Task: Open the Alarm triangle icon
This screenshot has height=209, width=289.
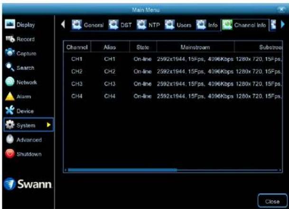Action: coord(10,96)
